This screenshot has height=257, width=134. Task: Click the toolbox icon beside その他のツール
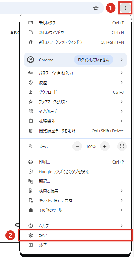click(31, 210)
